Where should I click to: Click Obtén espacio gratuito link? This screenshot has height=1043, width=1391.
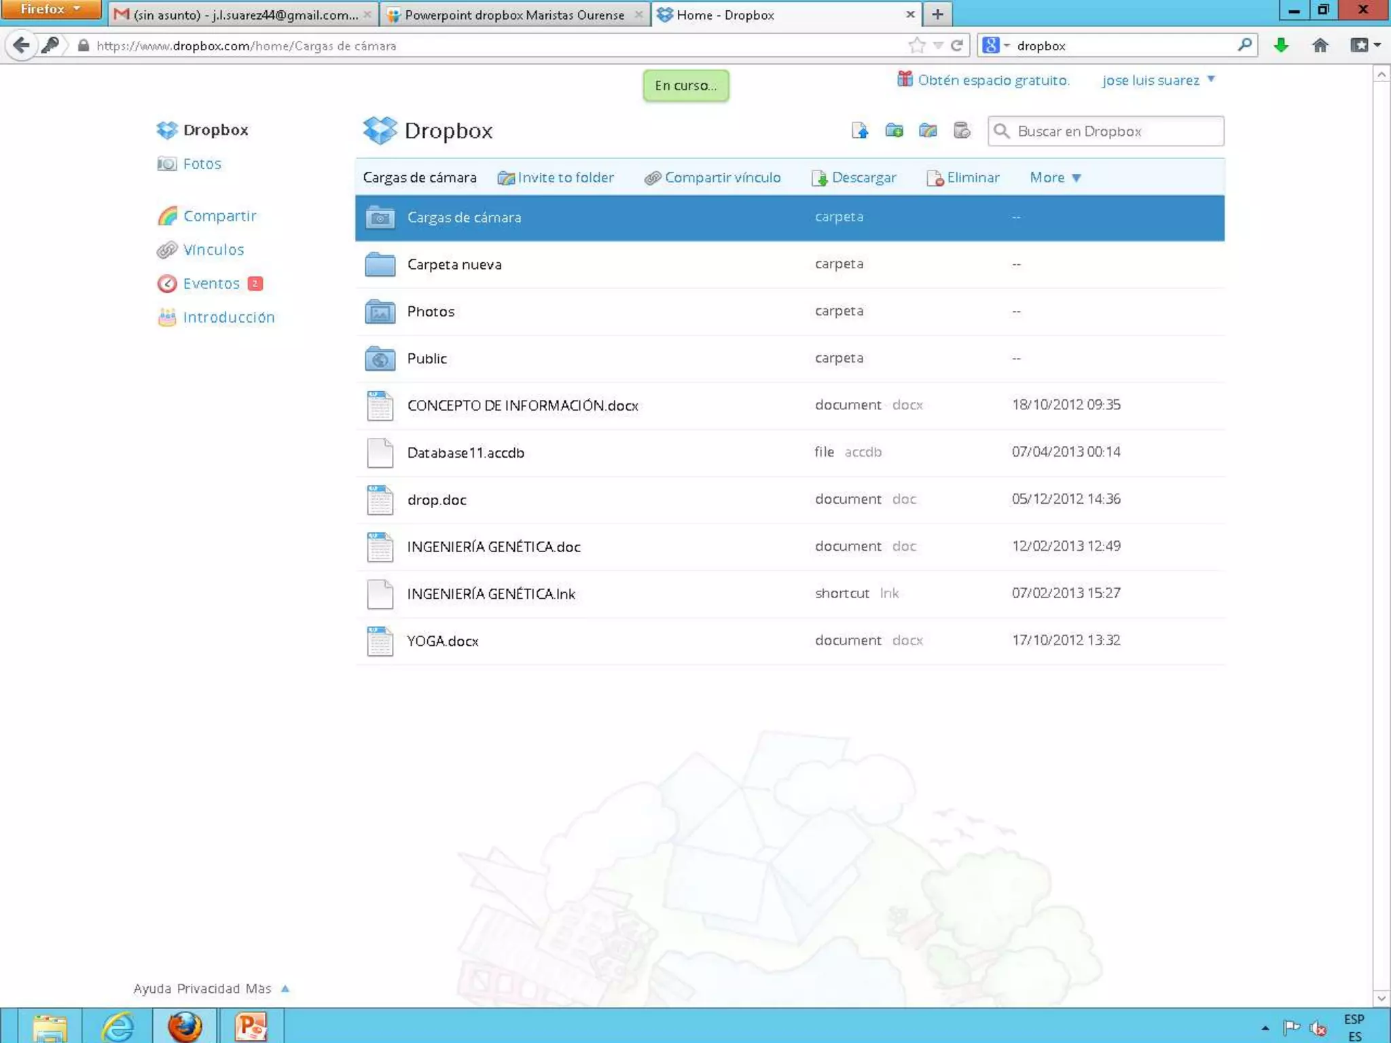tap(992, 80)
